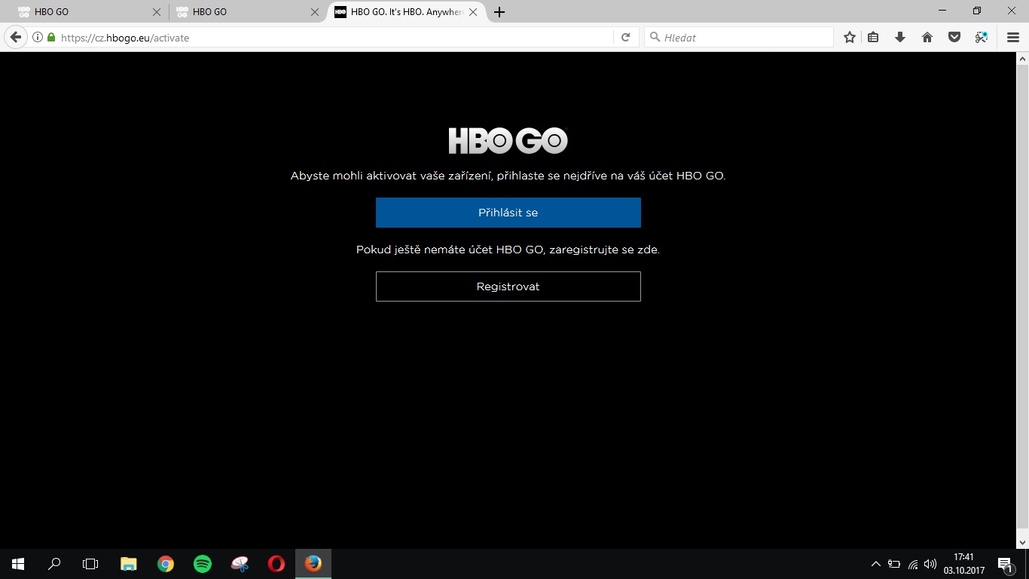Click the HBO GO logo
This screenshot has width=1029, height=579.
click(508, 141)
